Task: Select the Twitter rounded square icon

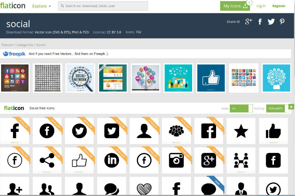Action: pyautogui.click(x=112, y=131)
